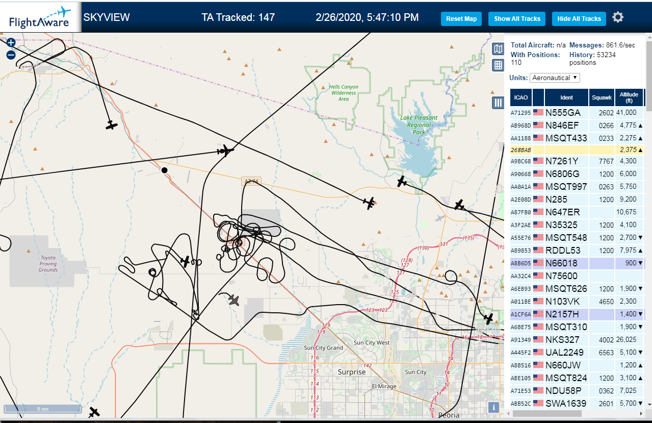Open the settings gear
652x423 pixels.
pos(618,17)
